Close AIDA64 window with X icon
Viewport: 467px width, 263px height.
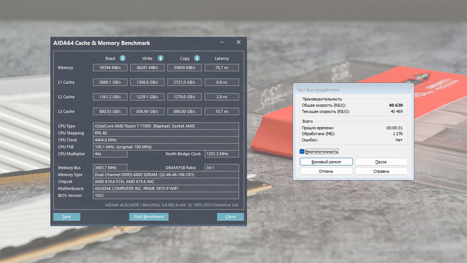click(239, 42)
